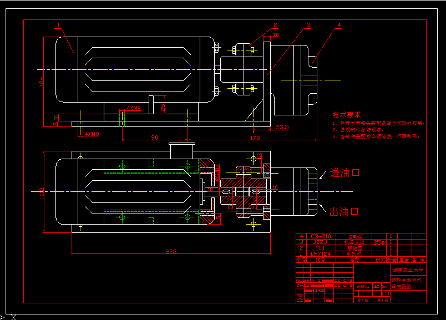Image resolution: width=446 pixels, height=320 pixels.
Task: Select the 15 dimension in plan view
Action: [x=219, y=219]
